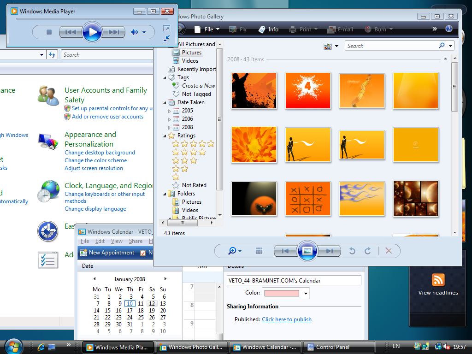Go to previous month in mini calendar
The width and height of the screenshot is (472, 354).
point(94,279)
